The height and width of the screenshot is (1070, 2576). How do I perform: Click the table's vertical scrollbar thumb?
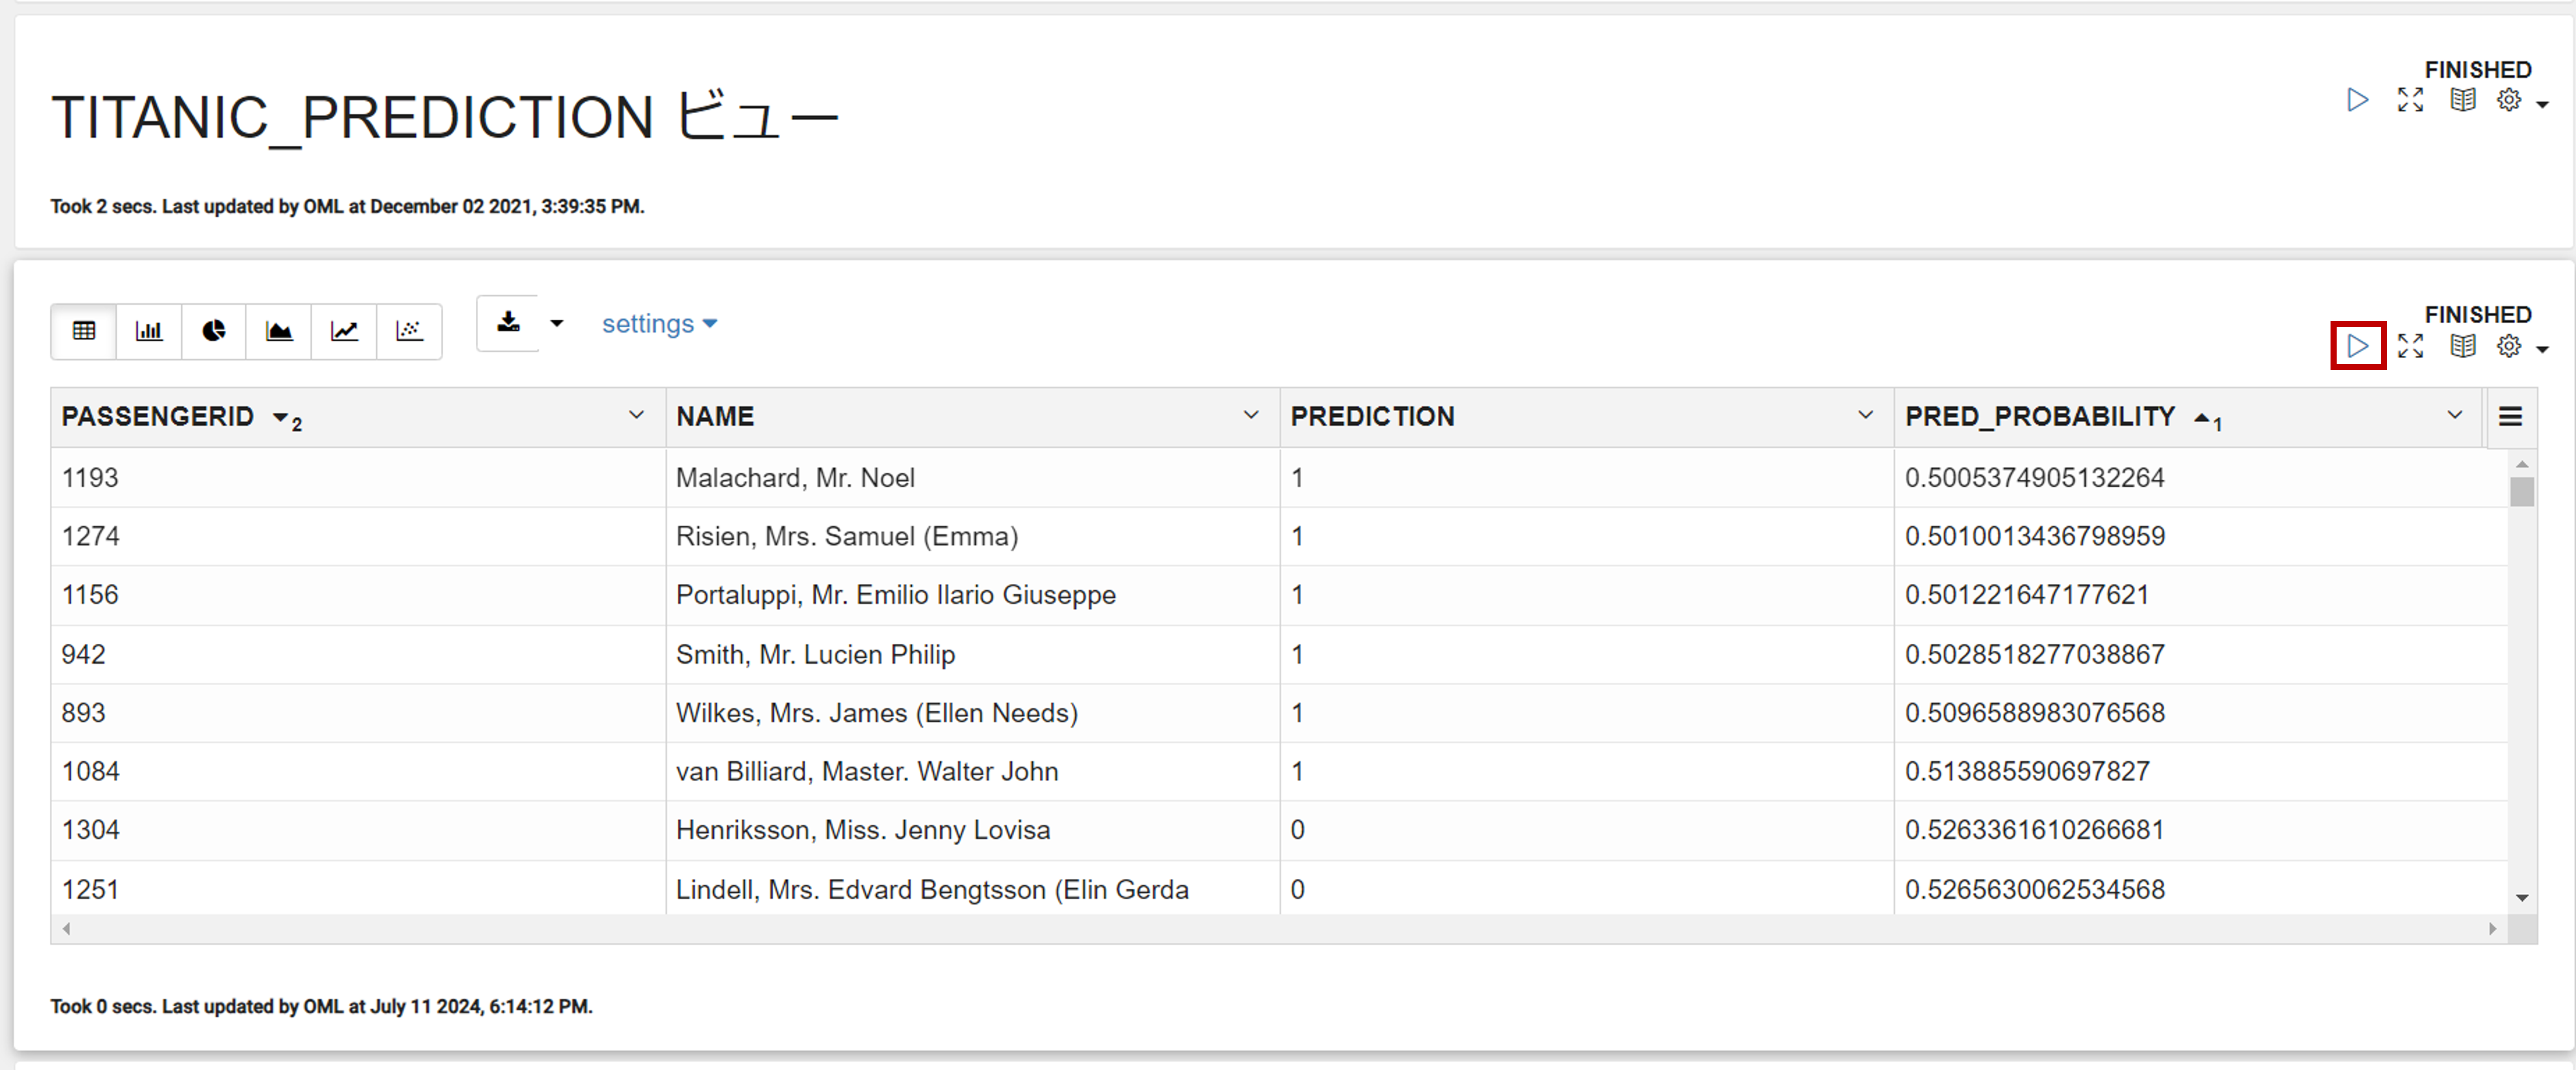click(2522, 491)
